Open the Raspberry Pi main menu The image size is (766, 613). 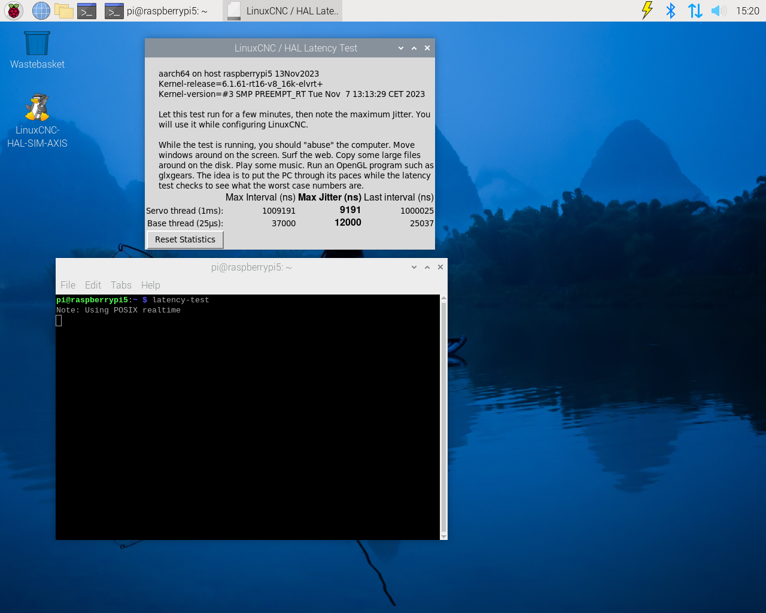[x=13, y=11]
